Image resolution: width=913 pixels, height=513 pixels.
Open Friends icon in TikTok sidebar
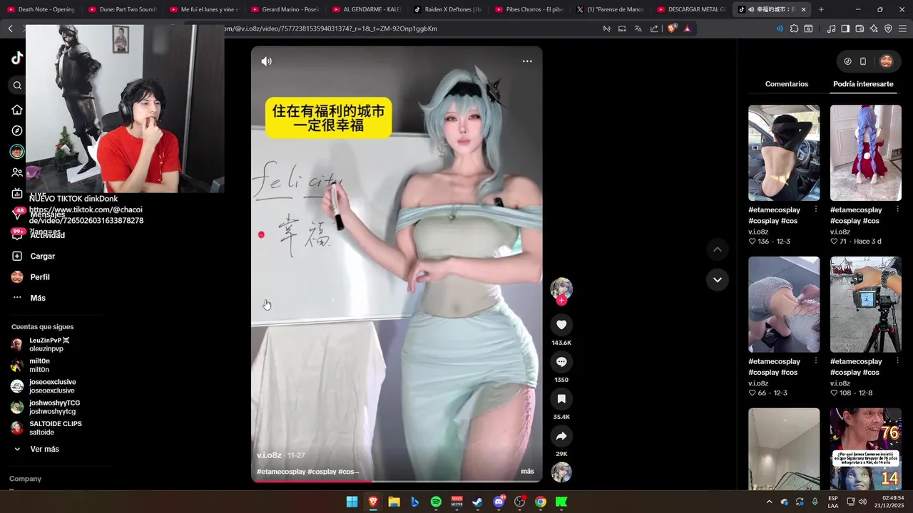(x=17, y=172)
